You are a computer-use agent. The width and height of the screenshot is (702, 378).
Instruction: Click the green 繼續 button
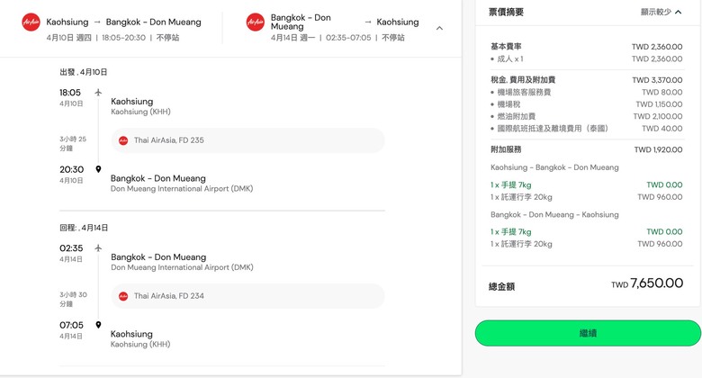(588, 333)
